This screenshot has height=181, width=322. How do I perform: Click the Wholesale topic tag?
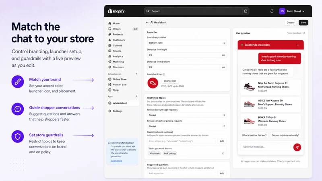coord(155,154)
